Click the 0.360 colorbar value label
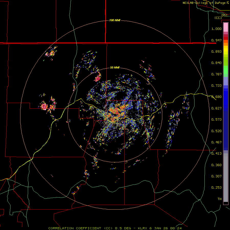Image resolution: width=230 pixels, height=230 pixels. point(216,165)
